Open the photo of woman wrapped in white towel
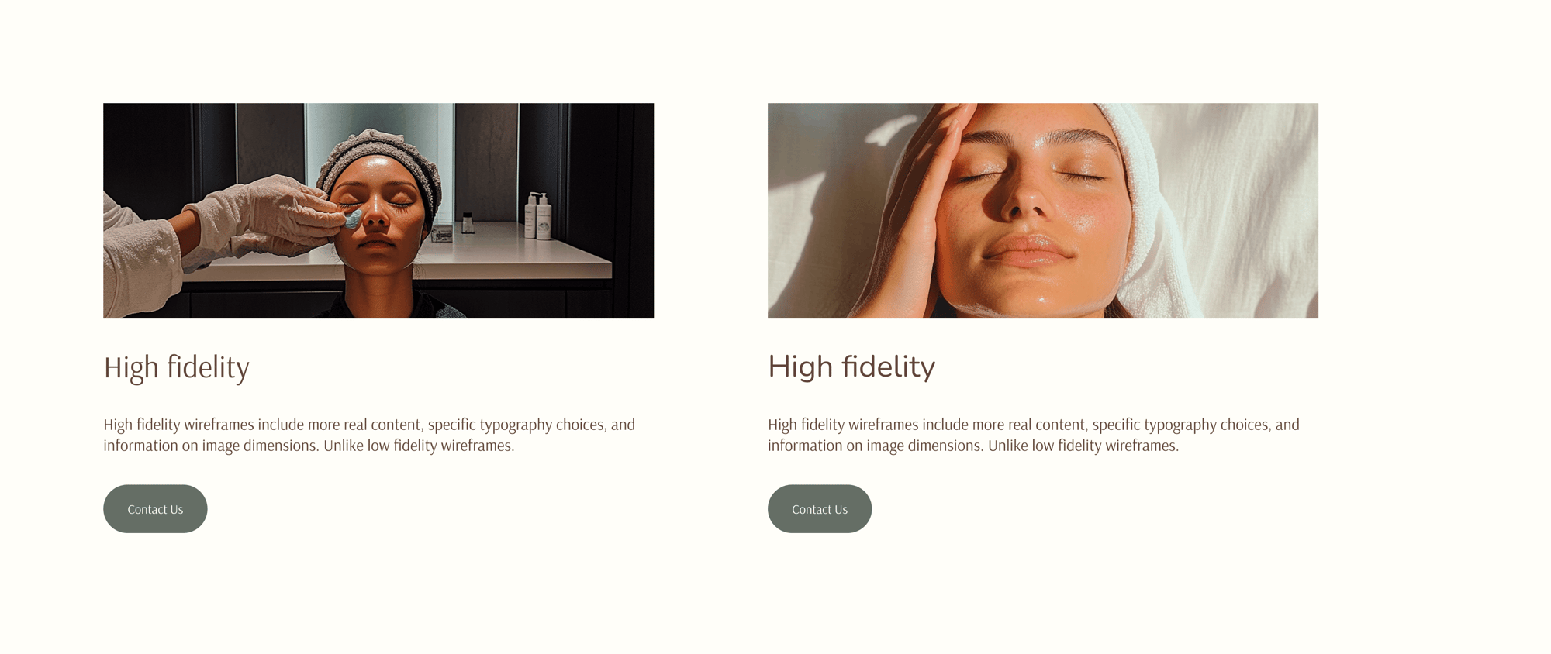This screenshot has height=654, width=1551. pos(1043,211)
